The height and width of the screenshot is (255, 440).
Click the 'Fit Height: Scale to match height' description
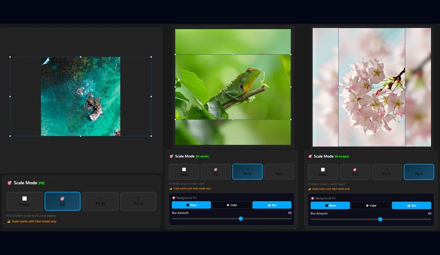pyautogui.click(x=326, y=184)
